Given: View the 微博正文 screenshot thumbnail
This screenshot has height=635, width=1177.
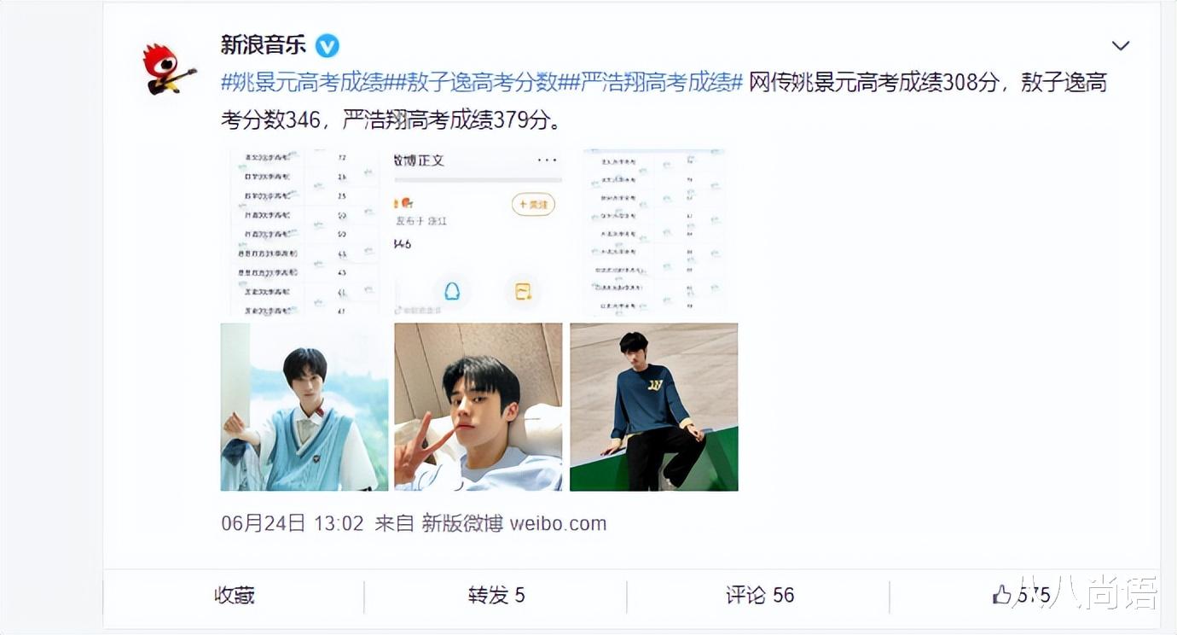Looking at the screenshot, I should pos(478,232).
